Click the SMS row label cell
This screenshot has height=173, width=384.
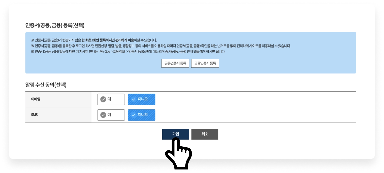point(58,115)
